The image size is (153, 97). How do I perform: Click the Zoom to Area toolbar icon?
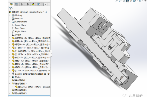(120, 1)
